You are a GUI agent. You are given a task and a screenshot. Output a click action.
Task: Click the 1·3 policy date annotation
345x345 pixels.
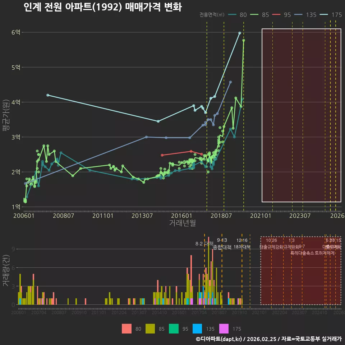click(291, 240)
